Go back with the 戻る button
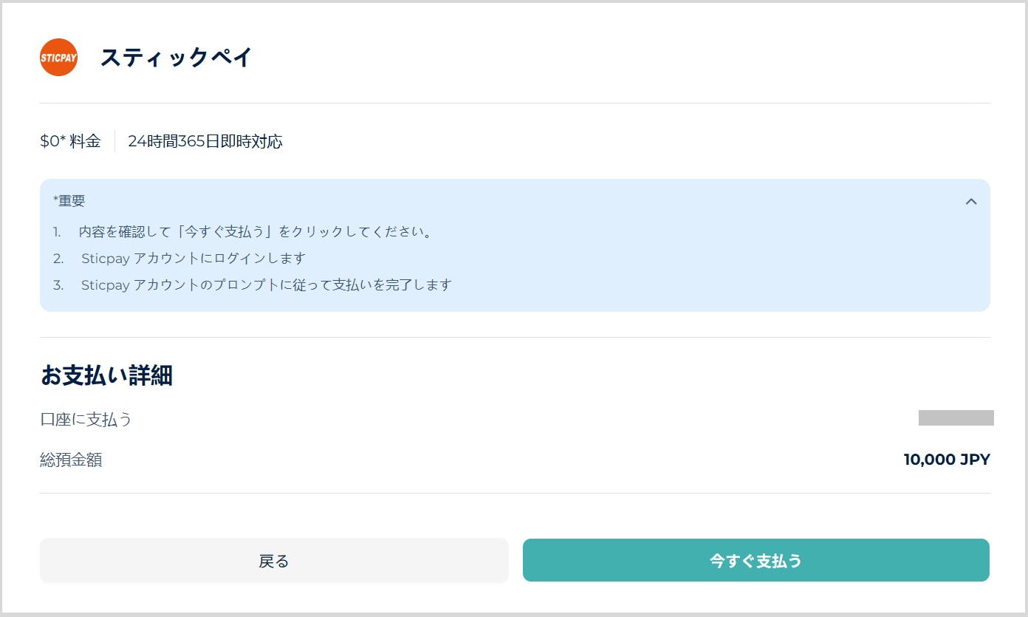Image resolution: width=1028 pixels, height=617 pixels. click(x=274, y=561)
